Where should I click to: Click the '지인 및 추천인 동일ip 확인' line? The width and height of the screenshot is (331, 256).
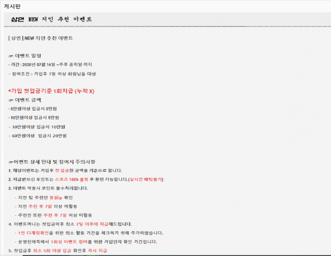point(47,197)
